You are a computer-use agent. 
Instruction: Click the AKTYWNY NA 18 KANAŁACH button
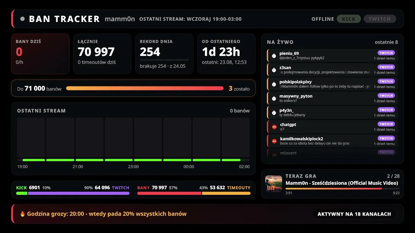pos(354,214)
